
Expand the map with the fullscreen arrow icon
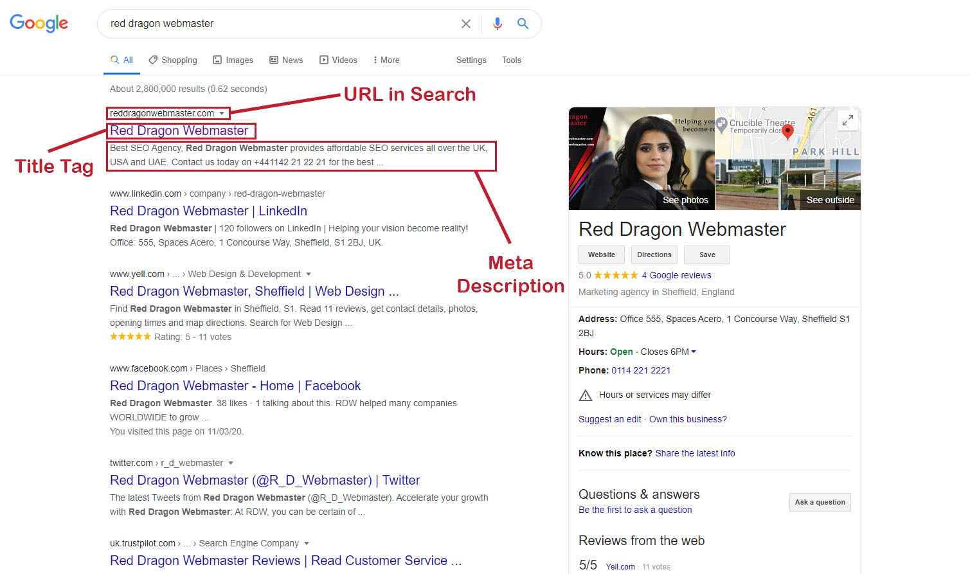848,120
